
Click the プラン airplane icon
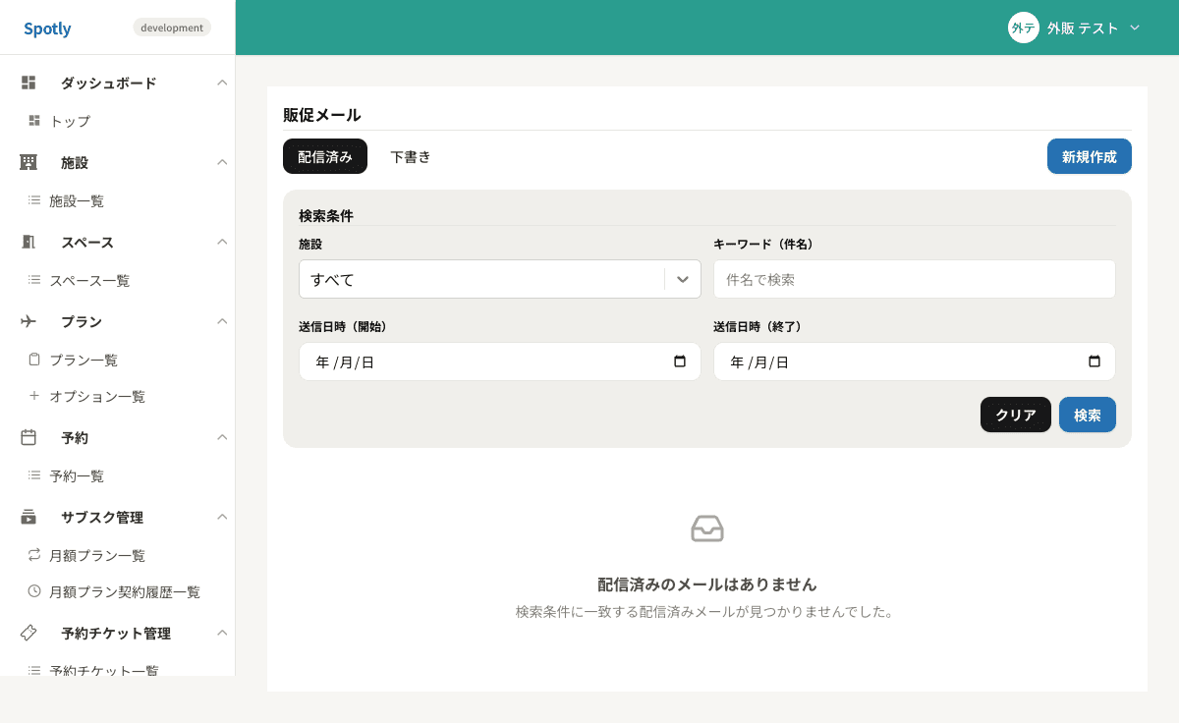[28, 321]
